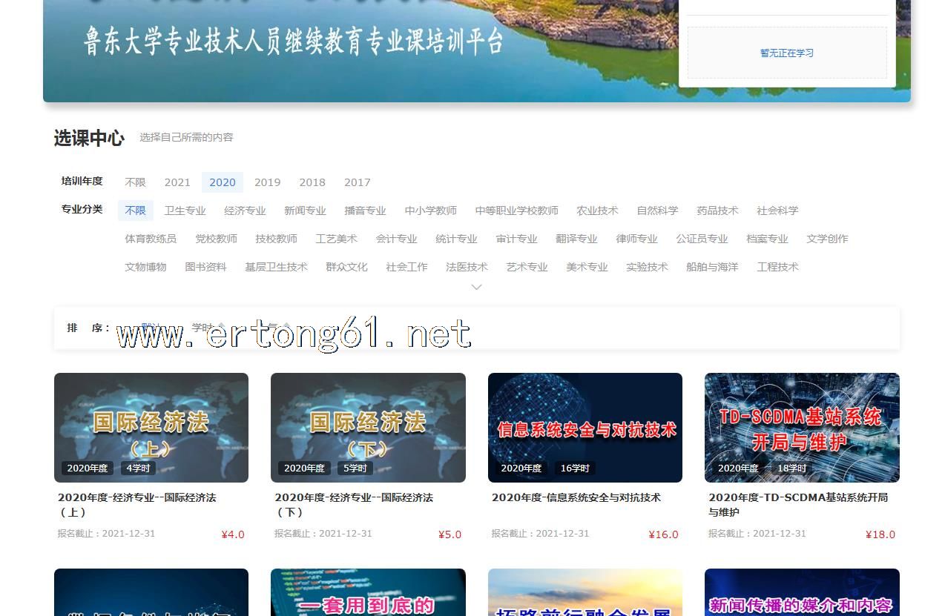Viewport: 945px width, 616px height.
Task: Click title 2020年度-TD-SCDMA基站系统开局与维护
Action: 797,504
